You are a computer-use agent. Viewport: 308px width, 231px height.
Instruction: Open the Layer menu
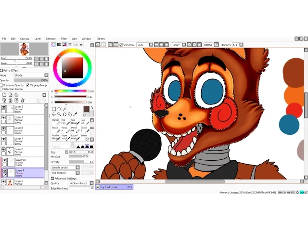(x=38, y=38)
